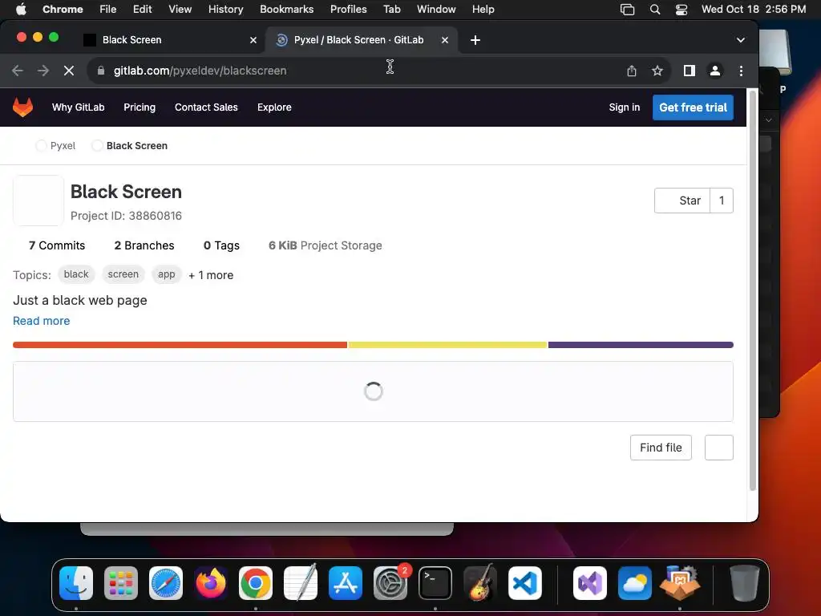
Task: Click the GitLab fox logo
Action: (x=22, y=107)
